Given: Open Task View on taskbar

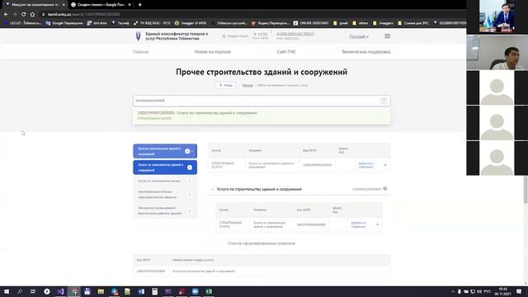Looking at the screenshot, I should click(33, 291).
